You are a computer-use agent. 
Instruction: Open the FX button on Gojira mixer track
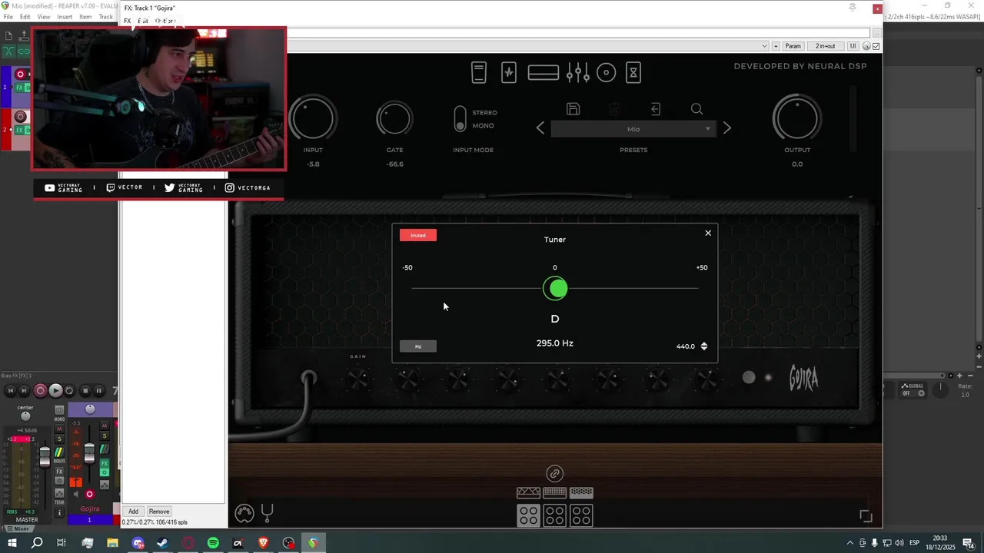[x=105, y=464]
